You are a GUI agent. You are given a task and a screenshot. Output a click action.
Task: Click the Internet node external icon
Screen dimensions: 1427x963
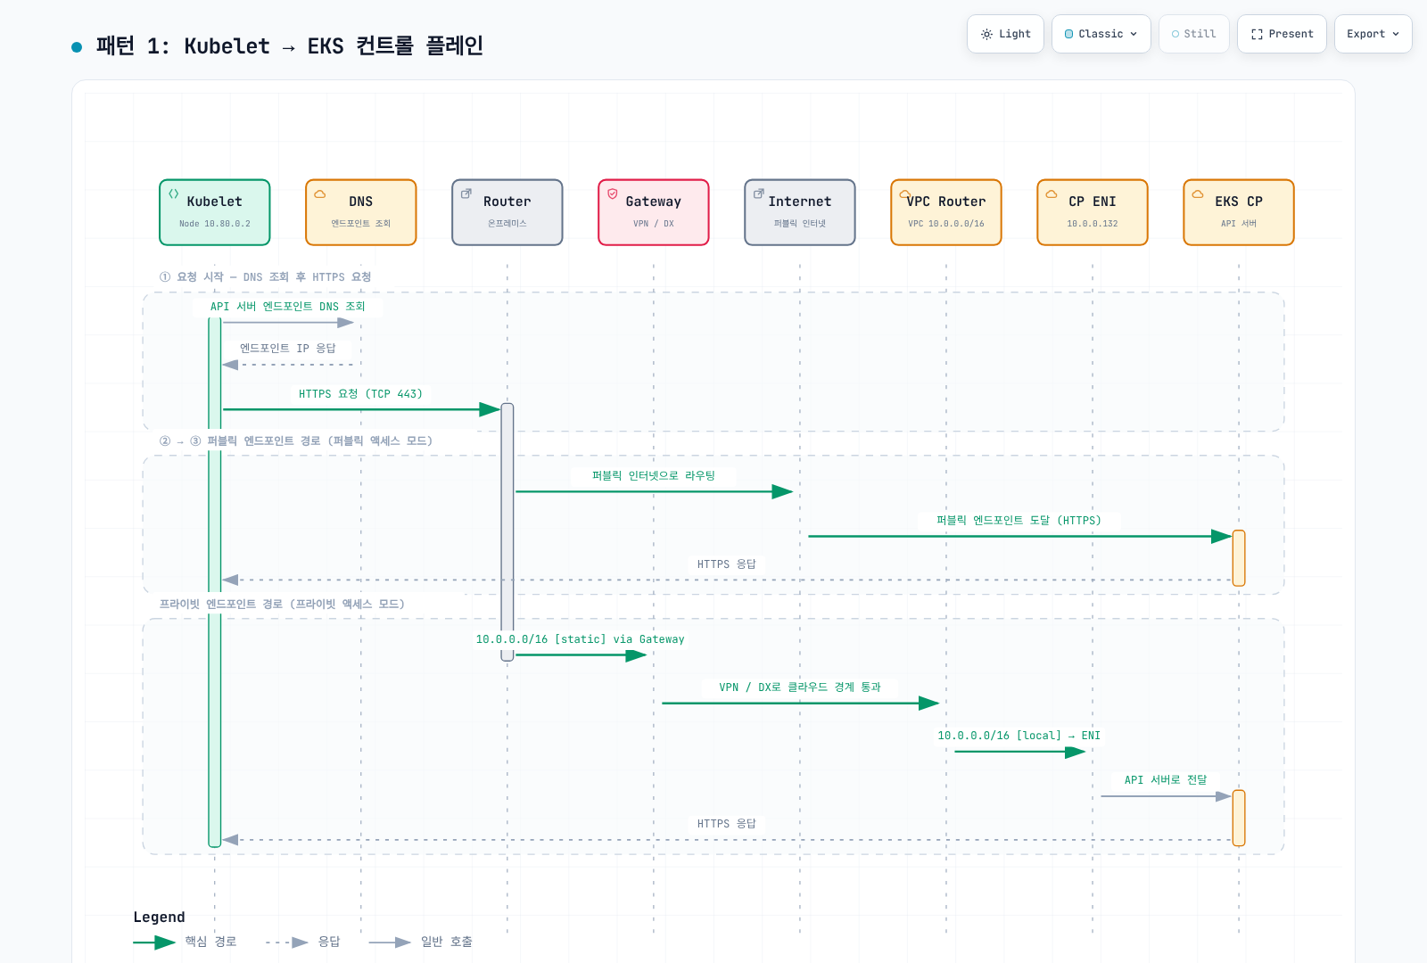759,193
